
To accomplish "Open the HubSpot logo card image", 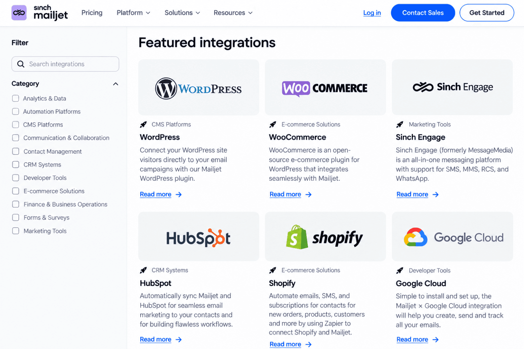I will click(x=199, y=237).
